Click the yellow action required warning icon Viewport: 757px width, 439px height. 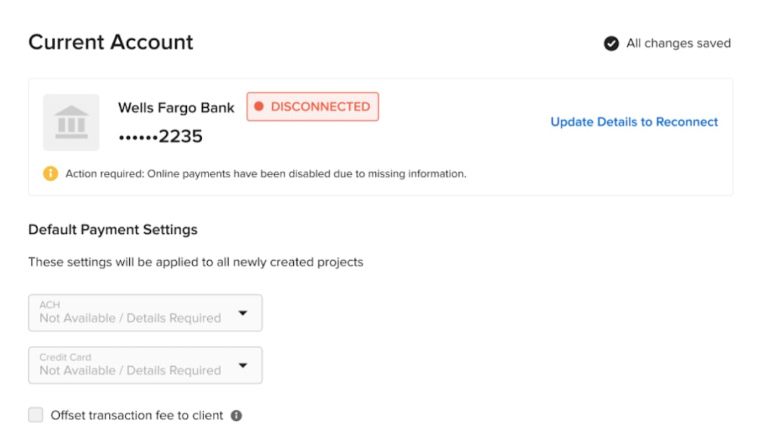(49, 173)
